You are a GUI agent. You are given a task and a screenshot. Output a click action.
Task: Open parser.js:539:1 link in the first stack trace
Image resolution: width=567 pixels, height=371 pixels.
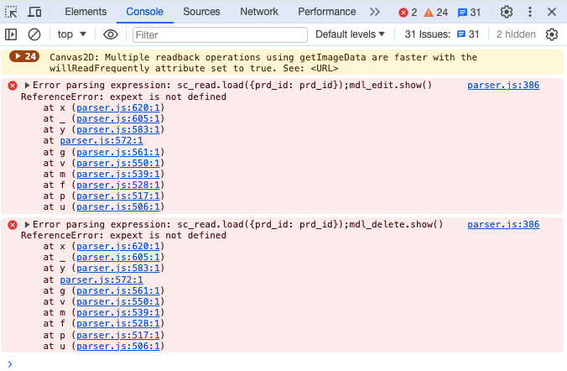point(118,174)
